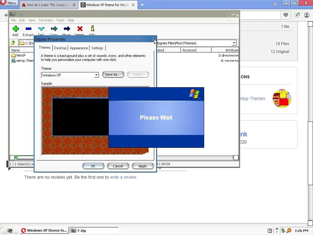Click Apply in Display Properties

(x=143, y=166)
